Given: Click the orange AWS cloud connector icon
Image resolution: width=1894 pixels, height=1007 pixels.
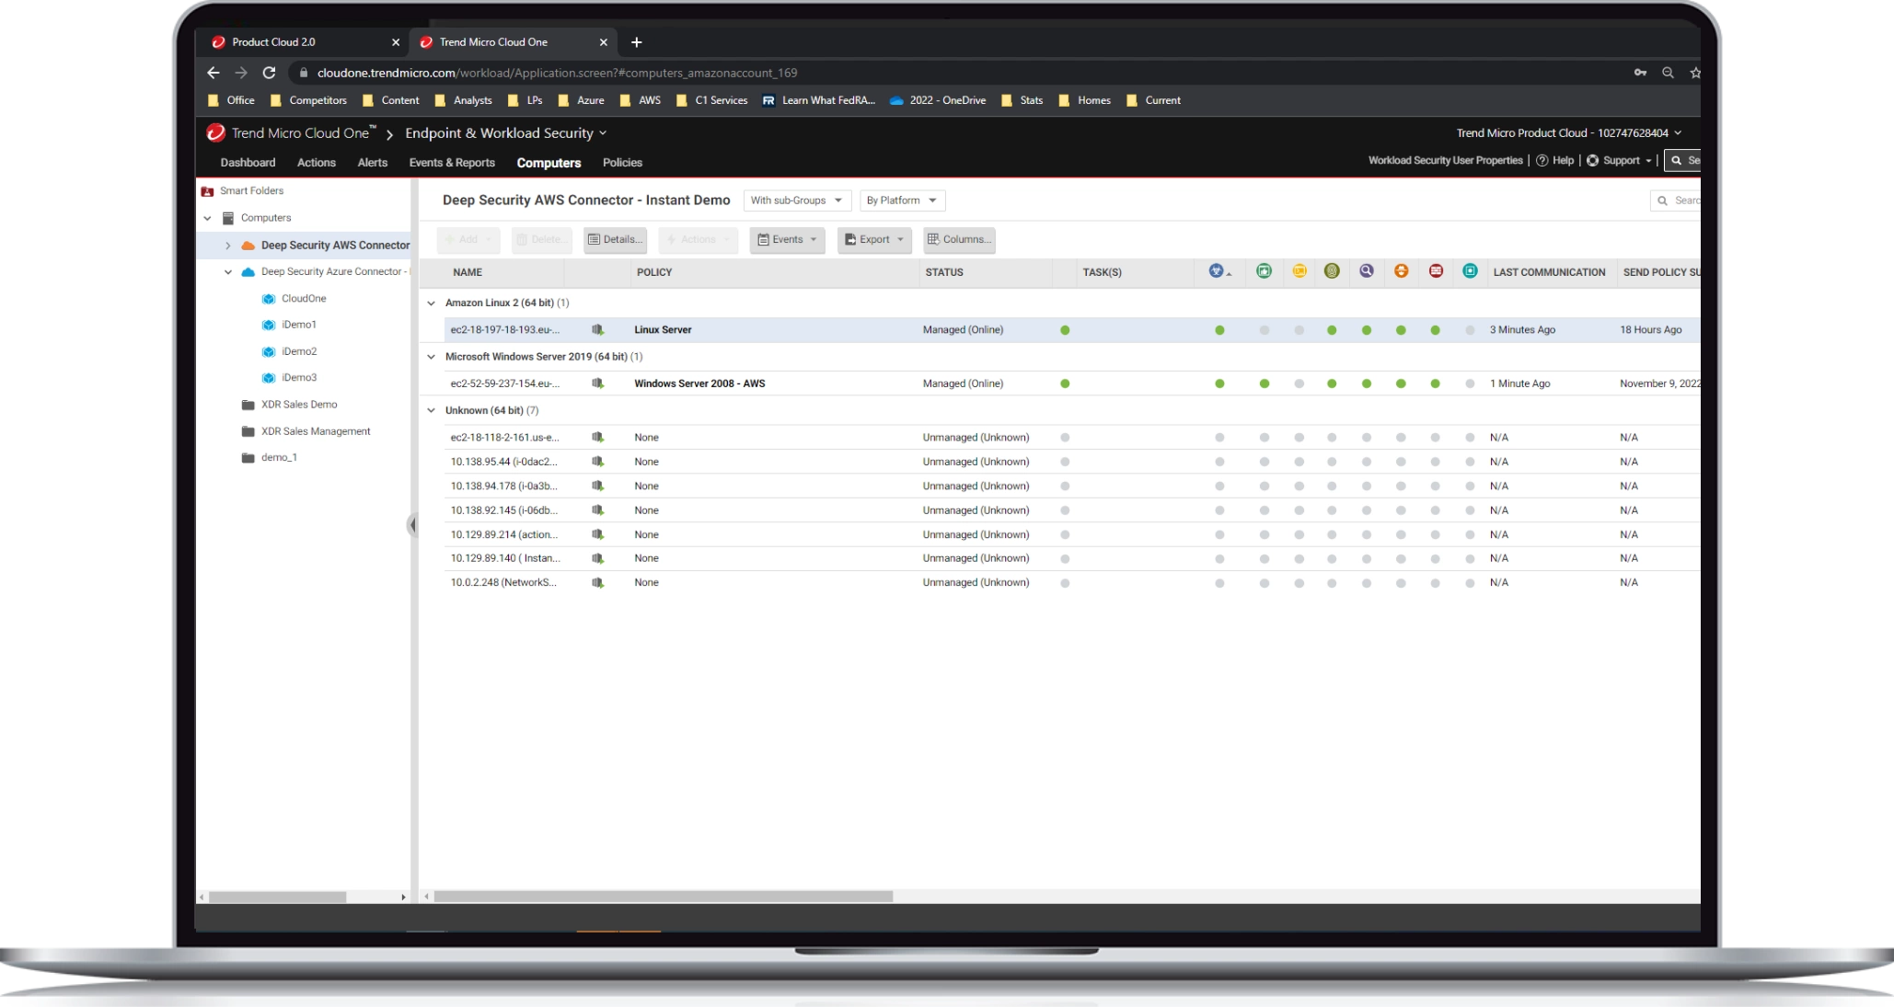Looking at the screenshot, I should [248, 246].
